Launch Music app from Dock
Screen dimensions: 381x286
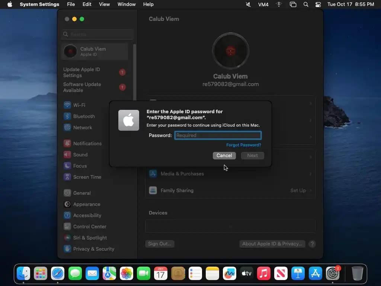coord(264,273)
